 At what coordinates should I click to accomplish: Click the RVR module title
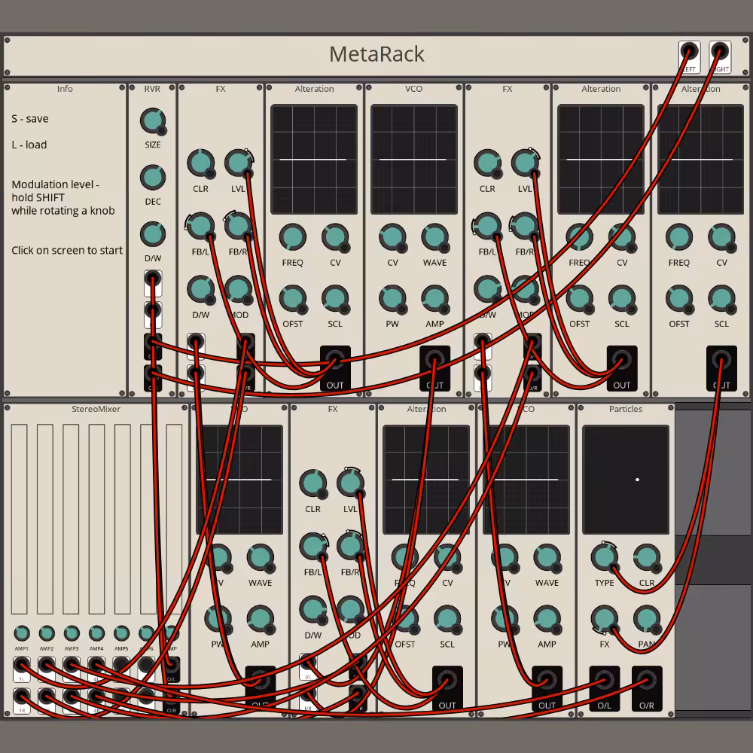click(152, 89)
